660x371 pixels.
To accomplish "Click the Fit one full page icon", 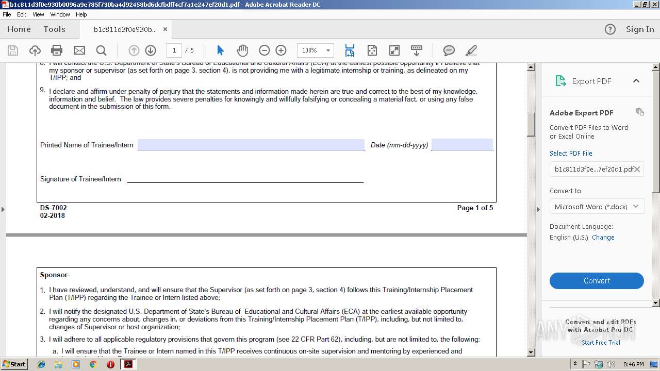I will pos(372,50).
